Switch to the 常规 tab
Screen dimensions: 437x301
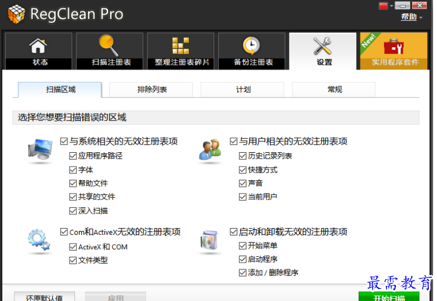333,90
